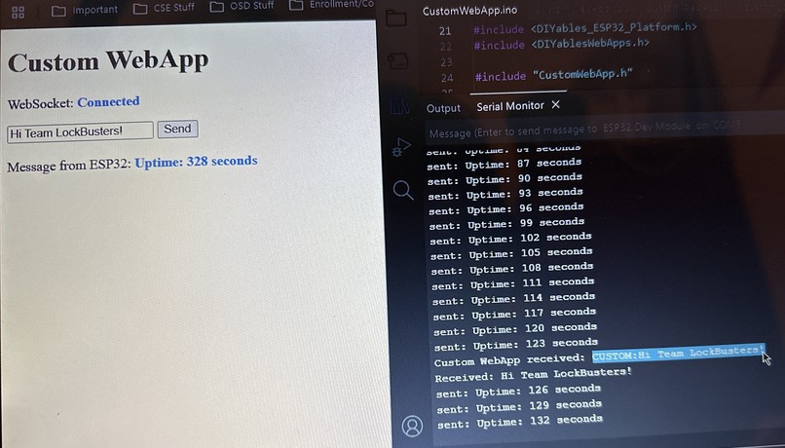
Task: Click the 'Received: Hi Team LockBusters!' log line
Action: (533, 375)
